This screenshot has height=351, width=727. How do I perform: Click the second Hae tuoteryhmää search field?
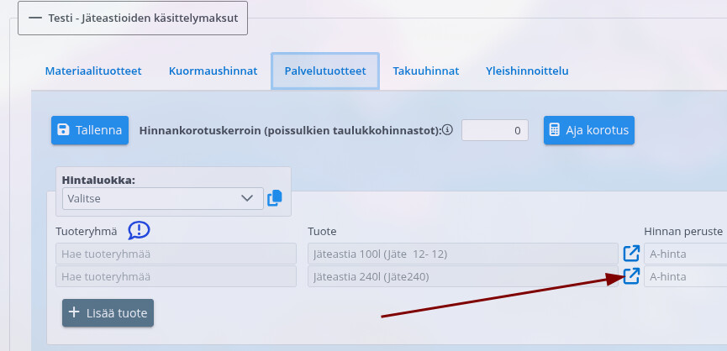tap(176, 276)
